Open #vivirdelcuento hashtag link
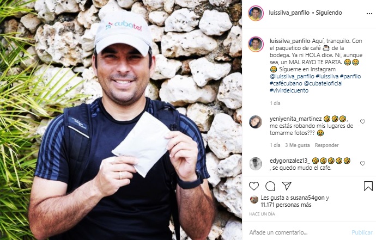 289,90
